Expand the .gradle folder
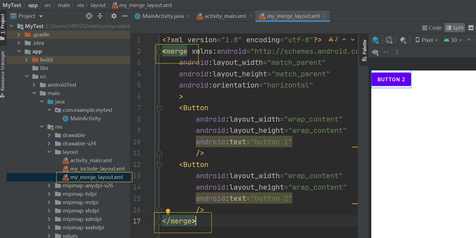Image resolution: width=476 pixels, height=238 pixels. [19, 34]
